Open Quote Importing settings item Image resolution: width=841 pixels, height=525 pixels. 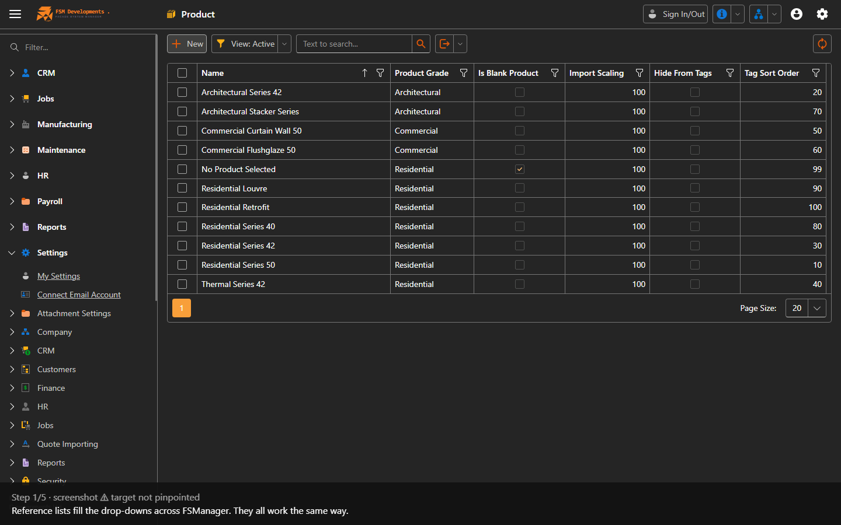(x=68, y=444)
